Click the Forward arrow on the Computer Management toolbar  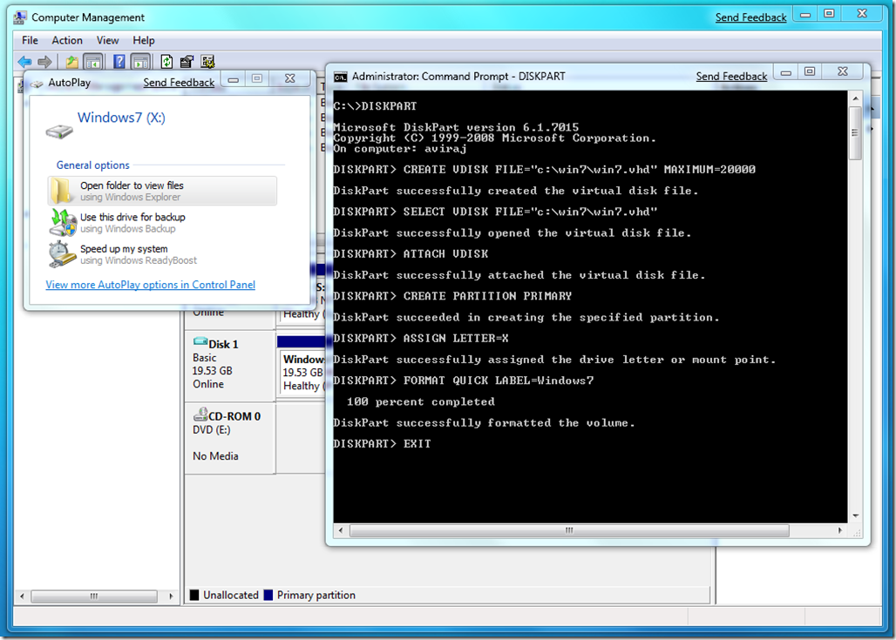tap(44, 61)
